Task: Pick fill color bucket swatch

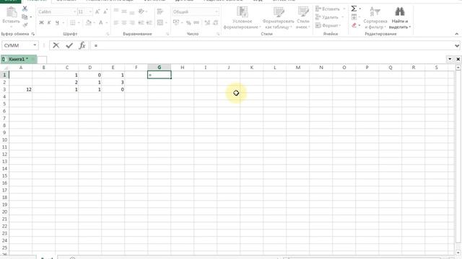Action: pyautogui.click(x=88, y=22)
